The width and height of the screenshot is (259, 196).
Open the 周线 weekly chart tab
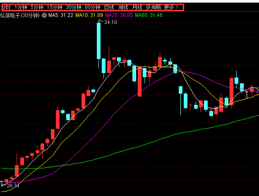pyautogui.click(x=123, y=7)
